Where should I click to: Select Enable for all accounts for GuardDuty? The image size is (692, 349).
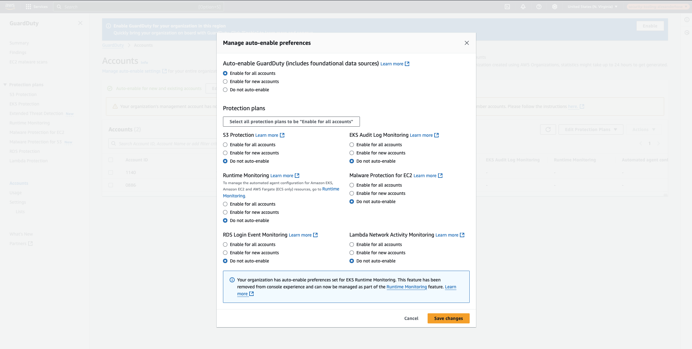[225, 73]
